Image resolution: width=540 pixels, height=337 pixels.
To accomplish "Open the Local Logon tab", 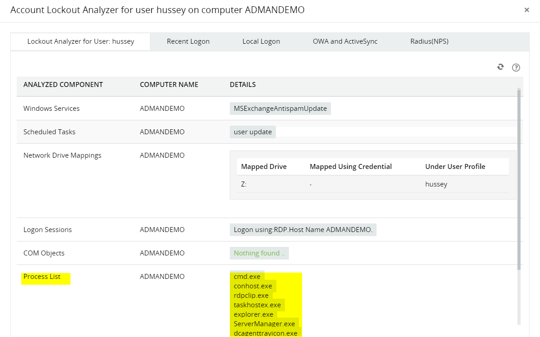I will [261, 41].
